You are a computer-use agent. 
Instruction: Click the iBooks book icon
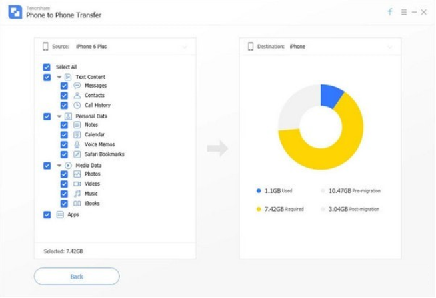[77, 204]
